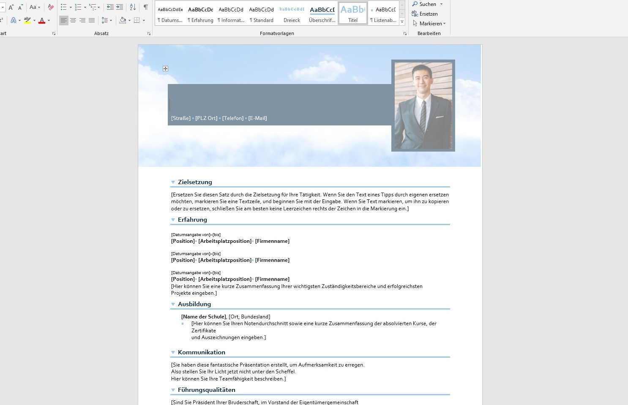Open the multilevel list dropdown arrow
Screen dimensions: 628x405
coord(99,7)
